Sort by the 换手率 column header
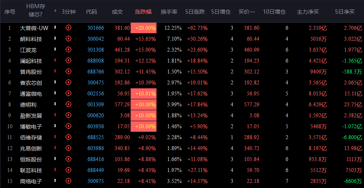Image resolution: width=364 pixels, height=188 pixels. pyautogui.click(x=169, y=12)
